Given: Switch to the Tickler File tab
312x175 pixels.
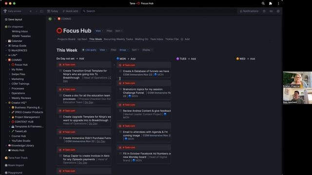Looking at the screenshot, I should pos(172,39).
